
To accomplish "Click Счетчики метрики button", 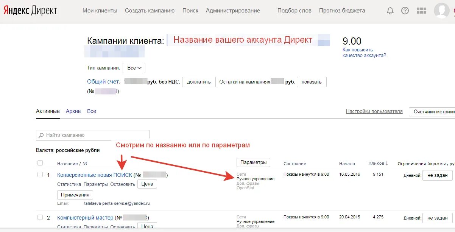I will click(432, 111).
